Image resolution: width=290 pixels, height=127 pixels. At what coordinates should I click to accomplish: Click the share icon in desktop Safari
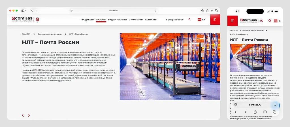pos(207,11)
